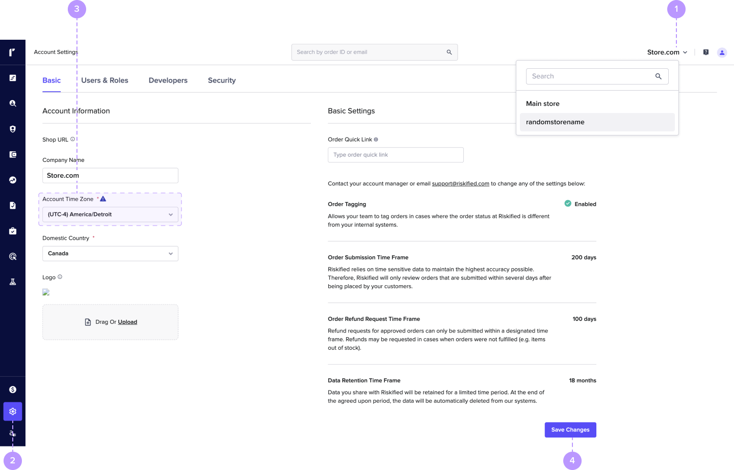Expand the Account Time Zone dropdown
This screenshot has width=734, height=470.
[110, 214]
